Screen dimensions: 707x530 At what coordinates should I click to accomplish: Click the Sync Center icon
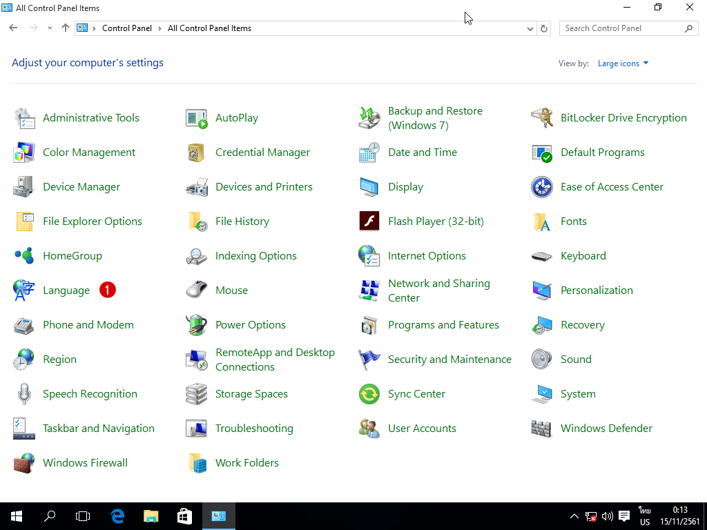(x=369, y=394)
